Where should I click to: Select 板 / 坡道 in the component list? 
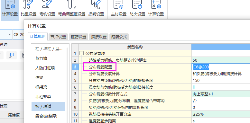49,106
